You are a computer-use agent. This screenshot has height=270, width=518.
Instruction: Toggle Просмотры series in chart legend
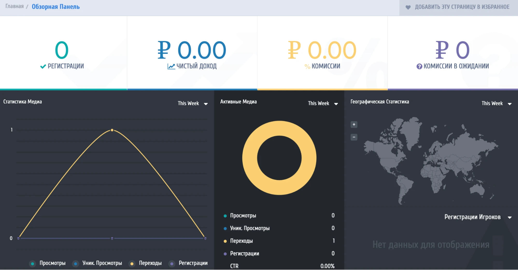pyautogui.click(x=47, y=263)
